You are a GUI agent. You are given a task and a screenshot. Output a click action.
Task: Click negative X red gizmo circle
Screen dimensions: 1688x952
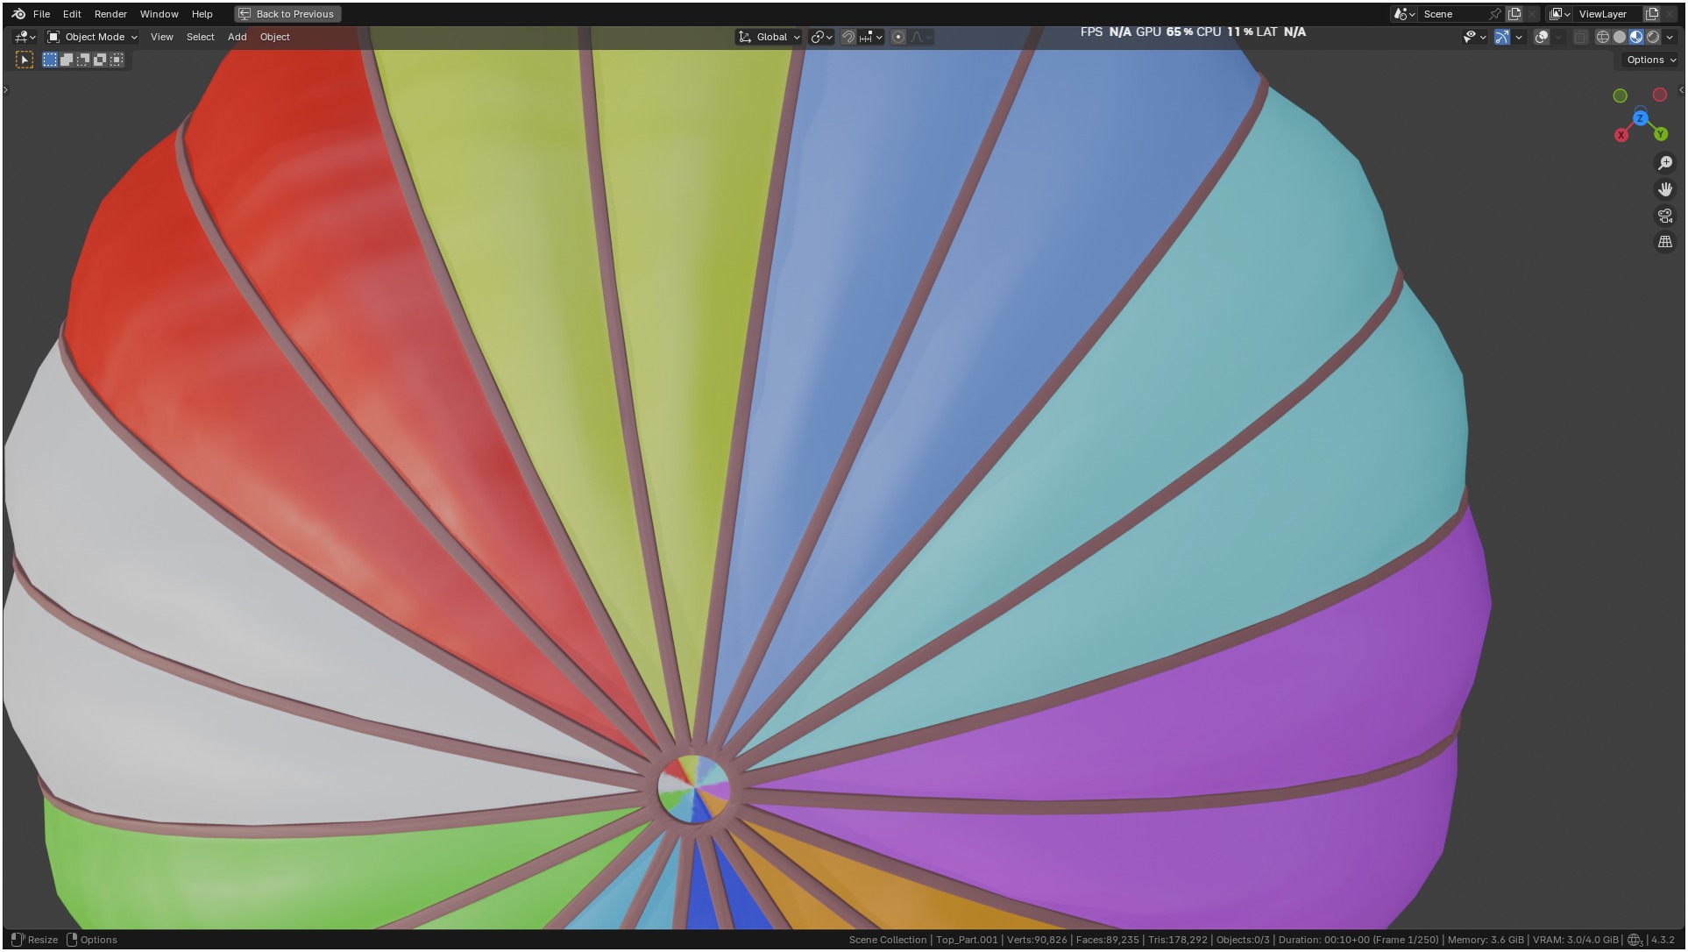coord(1660,95)
